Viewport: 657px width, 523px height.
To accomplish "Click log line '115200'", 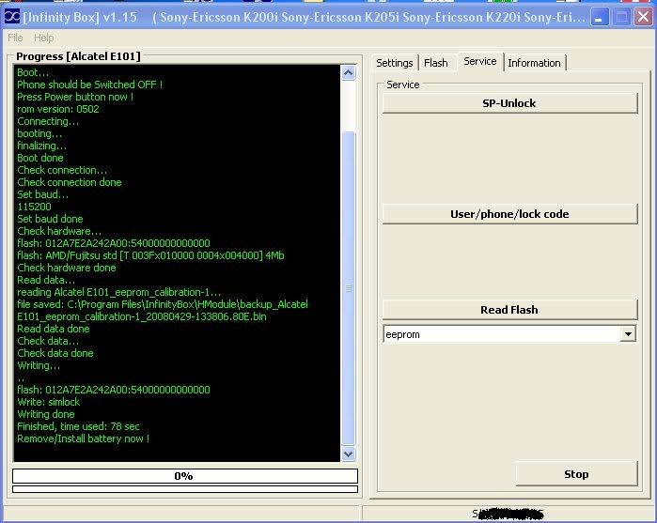I will (x=34, y=207).
